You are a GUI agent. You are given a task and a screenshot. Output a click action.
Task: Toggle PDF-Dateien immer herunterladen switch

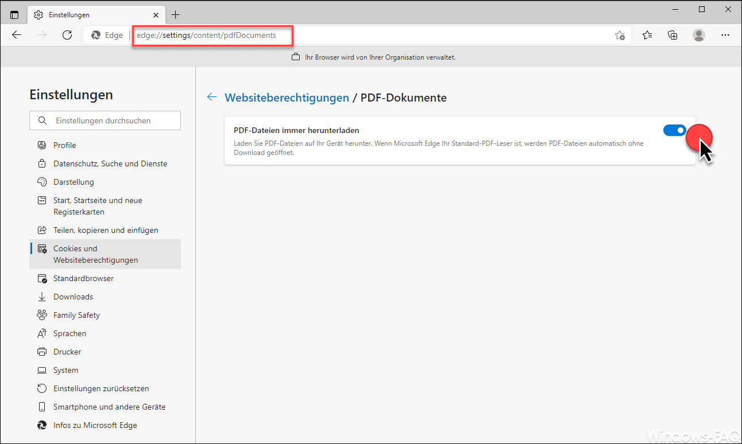[x=675, y=130]
